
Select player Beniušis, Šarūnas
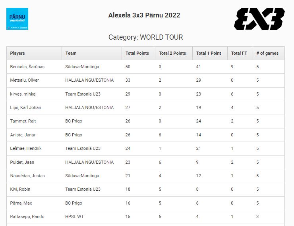point(27,67)
